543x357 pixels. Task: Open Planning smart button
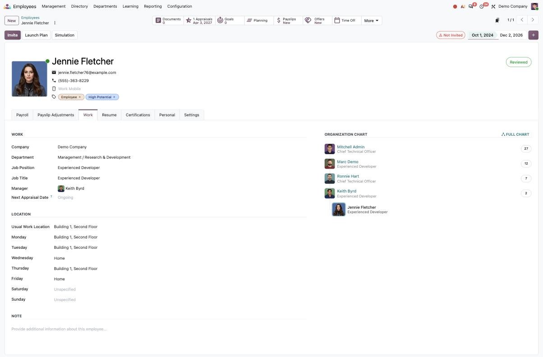point(259,21)
